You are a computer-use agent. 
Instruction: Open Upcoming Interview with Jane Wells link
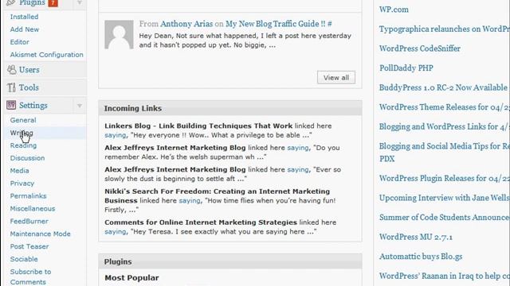click(445, 198)
